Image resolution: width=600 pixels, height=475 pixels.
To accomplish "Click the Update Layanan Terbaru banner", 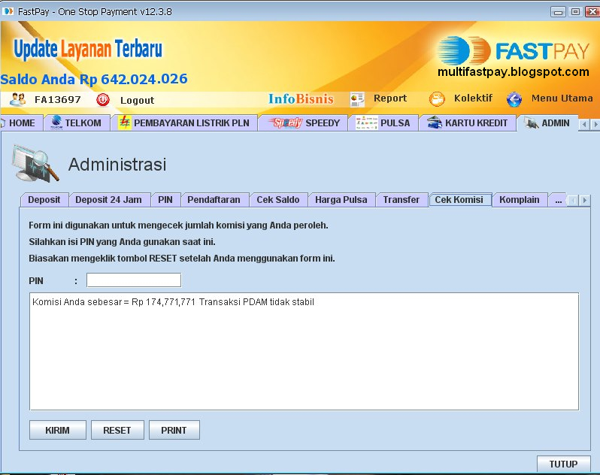I will coord(88,50).
